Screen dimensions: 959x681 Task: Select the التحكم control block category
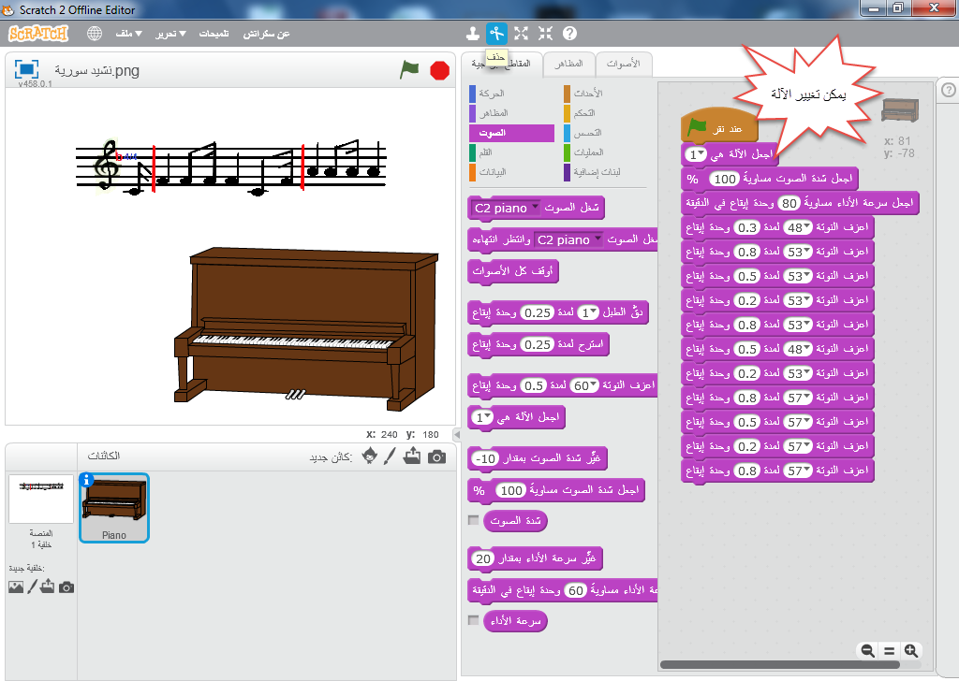(586, 113)
